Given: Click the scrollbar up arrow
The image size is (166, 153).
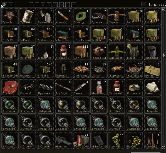Looking at the screenshot, I should 163,10.
